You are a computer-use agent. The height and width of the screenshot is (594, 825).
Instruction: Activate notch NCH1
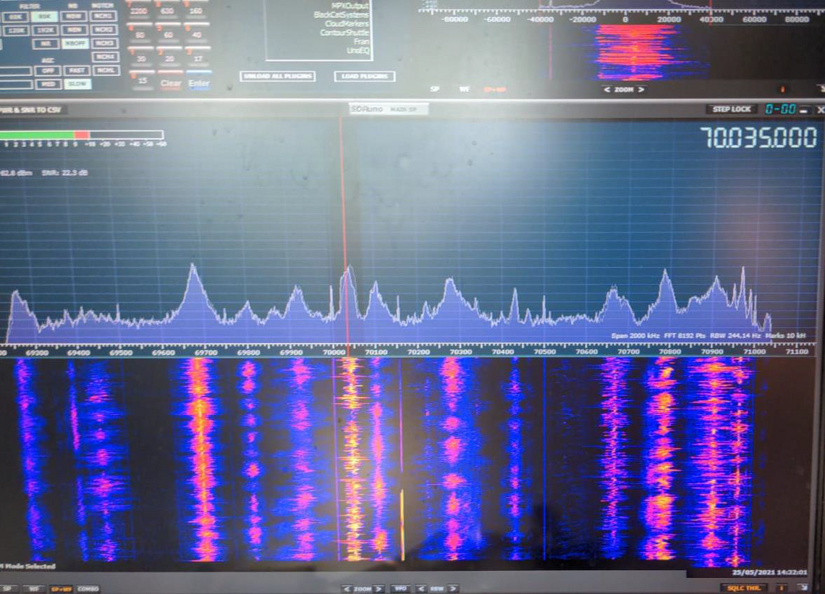click(x=104, y=16)
